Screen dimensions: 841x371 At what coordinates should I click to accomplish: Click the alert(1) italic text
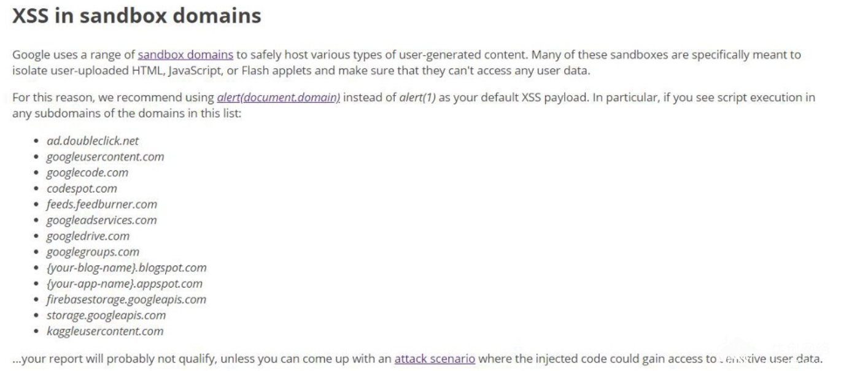tap(417, 98)
